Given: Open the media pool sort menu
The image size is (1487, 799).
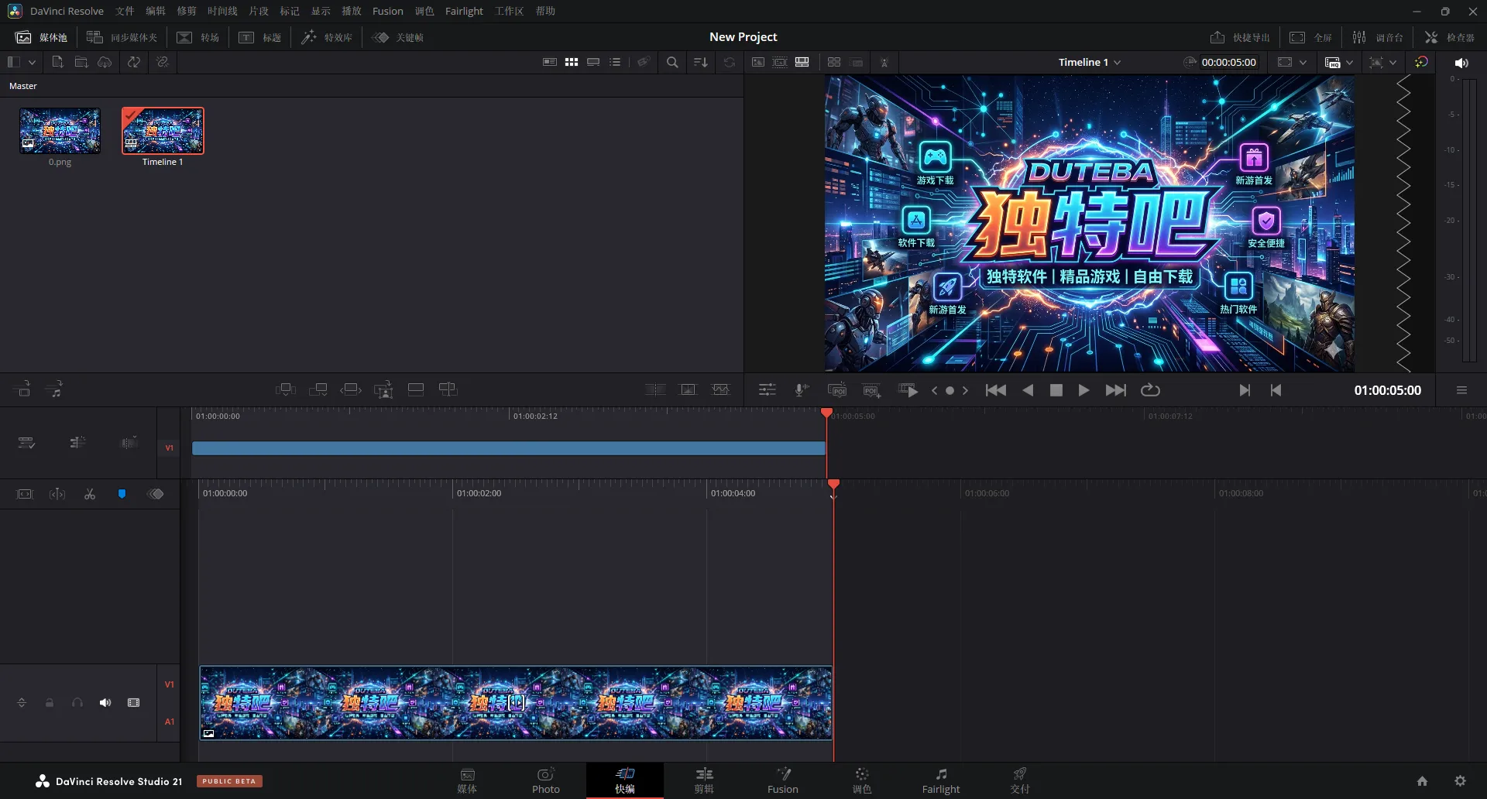Looking at the screenshot, I should click(x=700, y=62).
